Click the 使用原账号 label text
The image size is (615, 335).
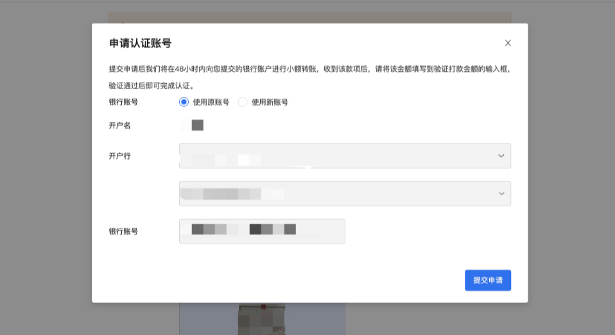tap(211, 102)
